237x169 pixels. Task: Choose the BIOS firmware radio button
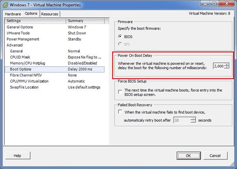click(x=120, y=37)
